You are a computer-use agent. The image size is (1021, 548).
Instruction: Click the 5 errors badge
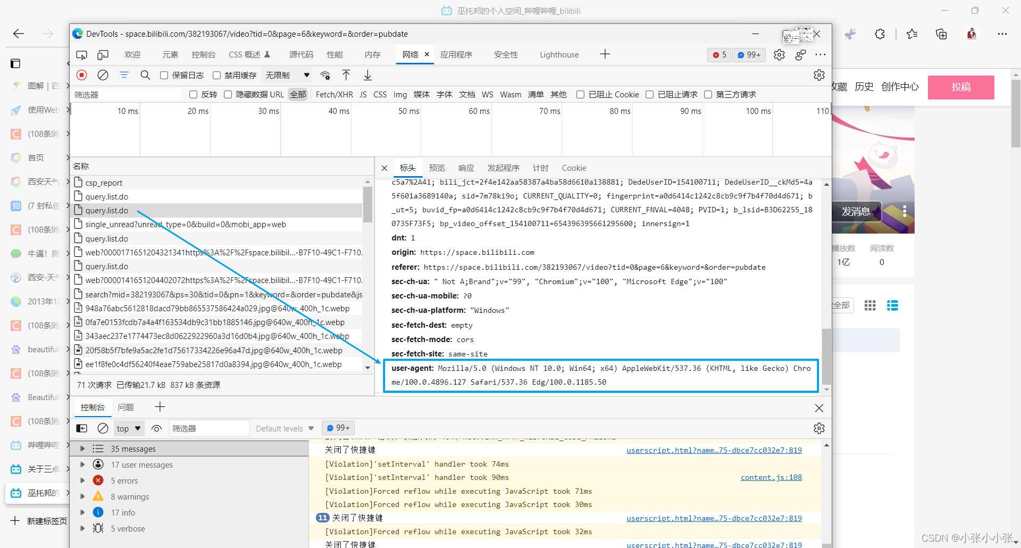coord(719,55)
